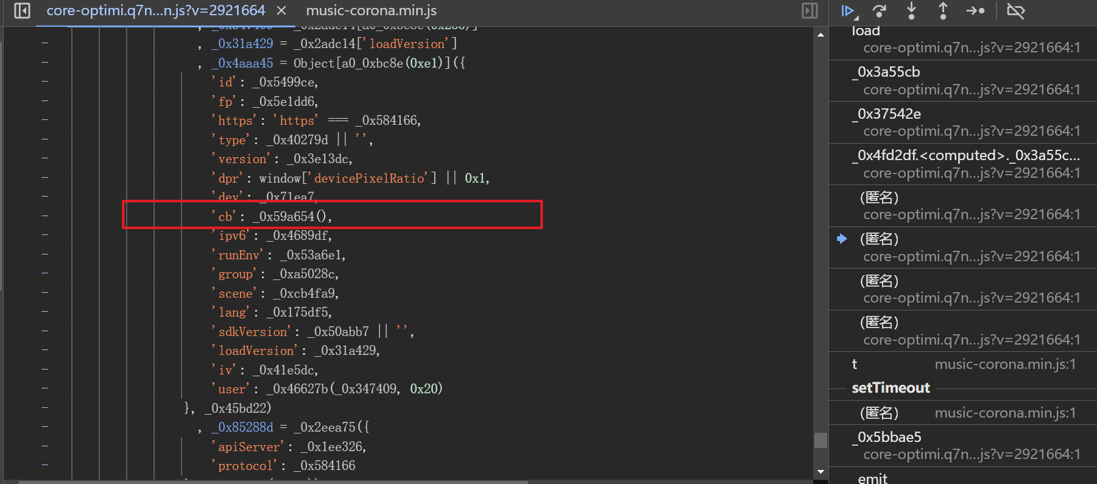Click the Step over next function call icon
1097x484 pixels.
[x=879, y=11]
